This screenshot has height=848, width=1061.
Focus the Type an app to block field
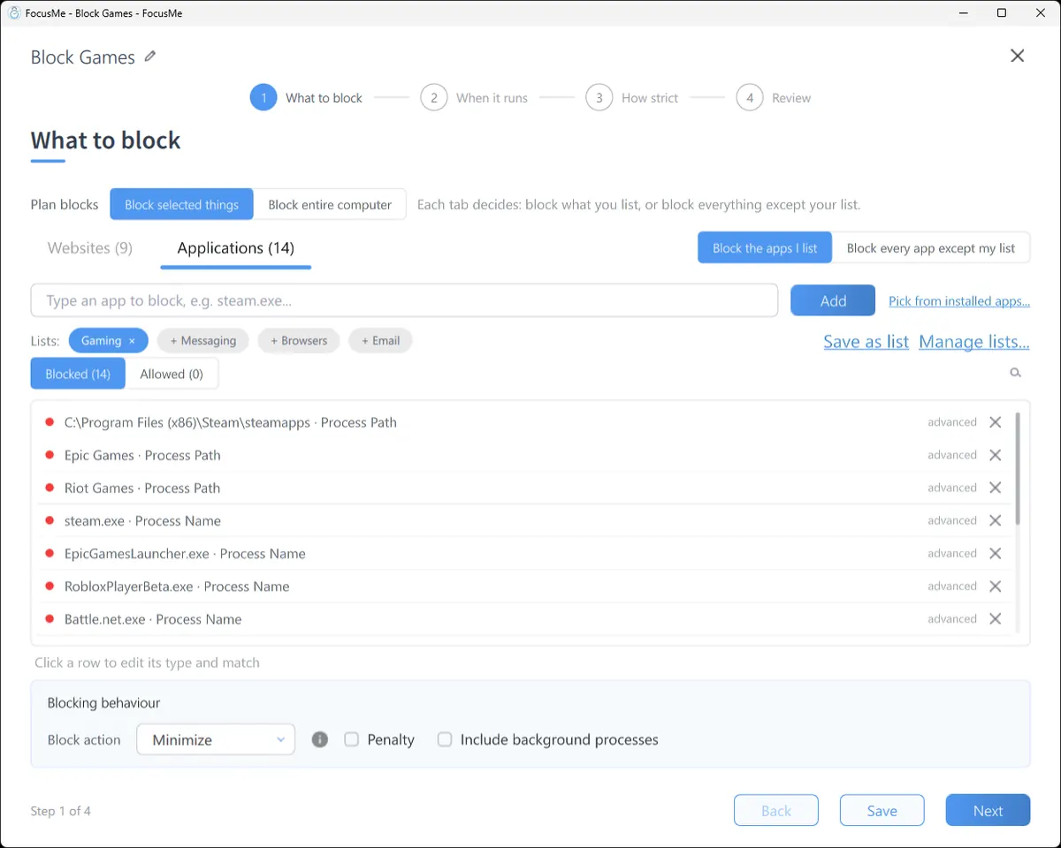click(404, 300)
